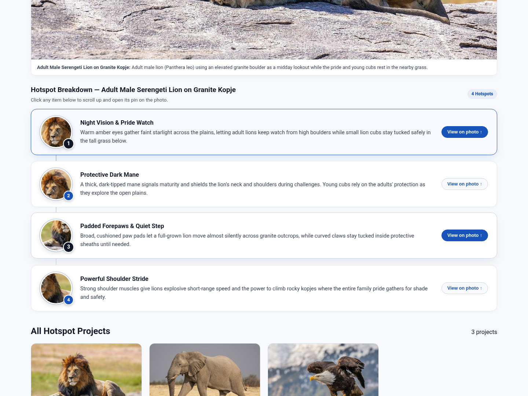Click the Powerful Shoulder Stride circular thumbnail
This screenshot has height=396, width=528.
56,288
